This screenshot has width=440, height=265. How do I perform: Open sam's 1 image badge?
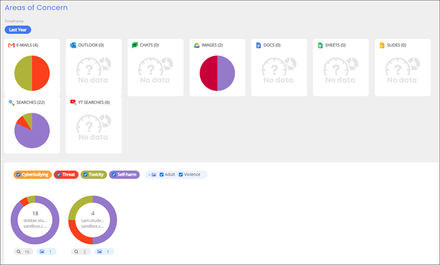(104, 251)
